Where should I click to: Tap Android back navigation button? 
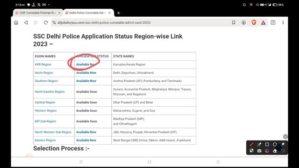(x=218, y=162)
